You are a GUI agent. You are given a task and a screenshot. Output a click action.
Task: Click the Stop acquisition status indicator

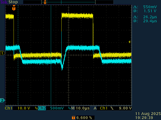tap(13, 2)
